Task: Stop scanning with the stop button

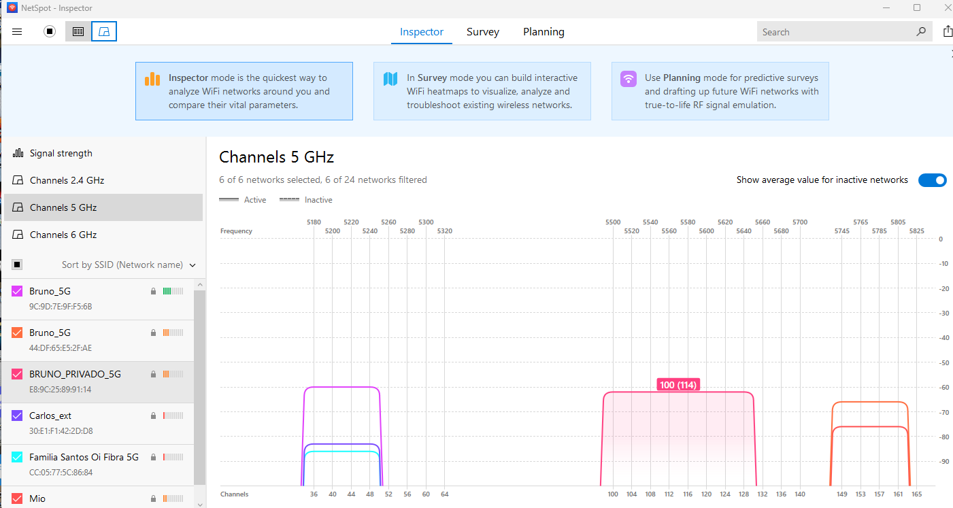Action: coord(50,31)
